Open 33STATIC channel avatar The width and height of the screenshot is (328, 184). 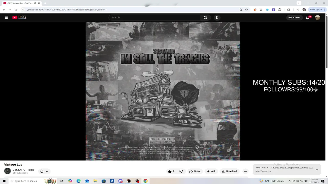pyautogui.click(x=7, y=171)
